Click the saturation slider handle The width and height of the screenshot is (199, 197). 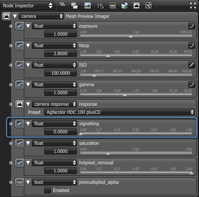tap(108, 153)
